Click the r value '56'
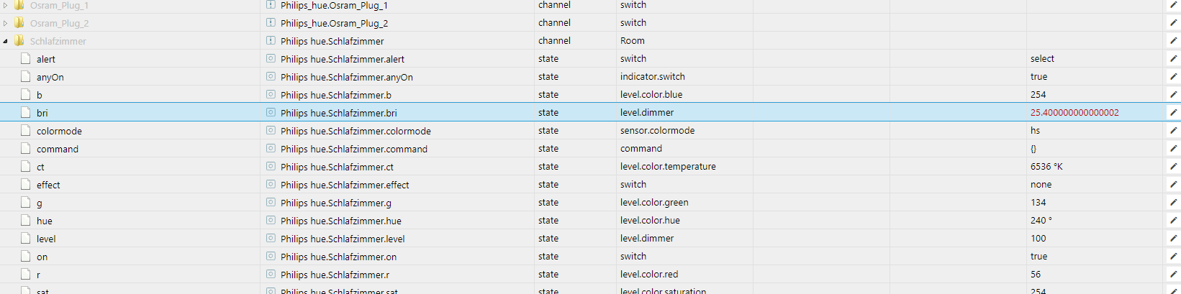This screenshot has width=1181, height=294. click(x=1036, y=275)
